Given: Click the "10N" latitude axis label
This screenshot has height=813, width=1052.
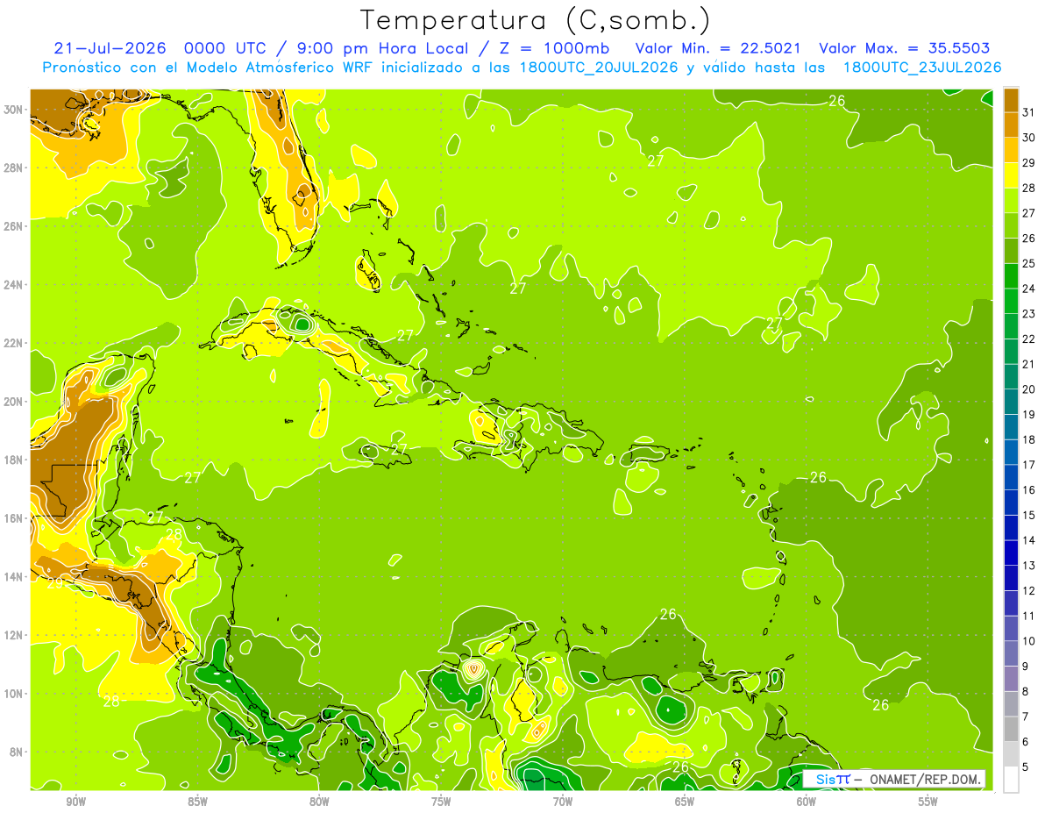Looking at the screenshot, I should coord(15,694).
